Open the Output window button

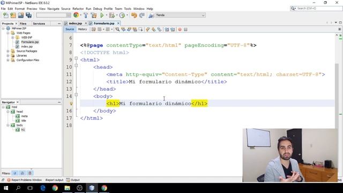(x=73, y=180)
